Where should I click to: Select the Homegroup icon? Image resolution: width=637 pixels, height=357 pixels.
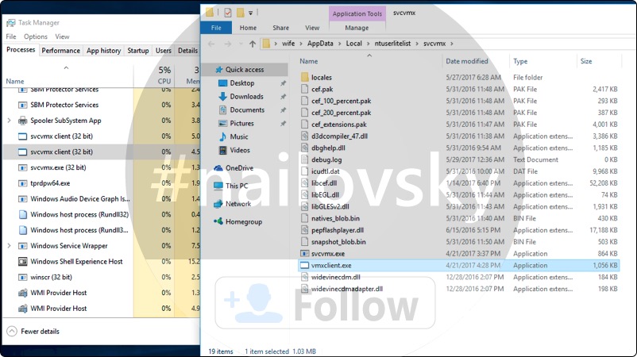(x=218, y=221)
